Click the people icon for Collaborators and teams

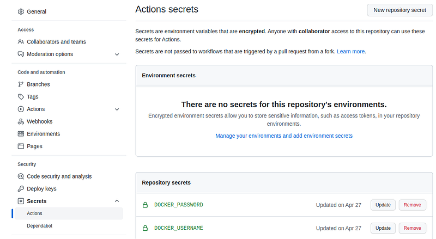point(21,42)
